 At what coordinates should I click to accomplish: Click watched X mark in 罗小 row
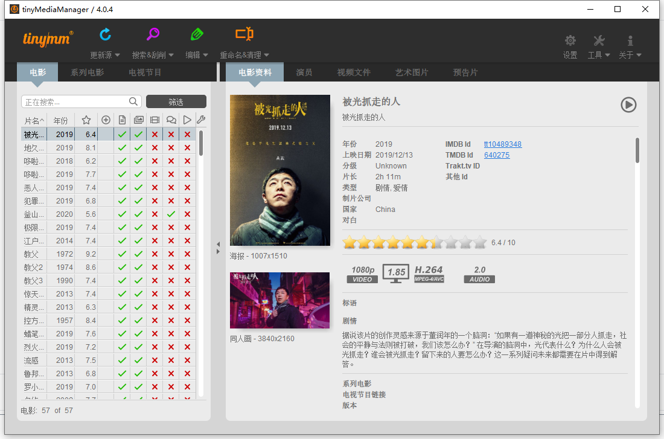tap(187, 387)
